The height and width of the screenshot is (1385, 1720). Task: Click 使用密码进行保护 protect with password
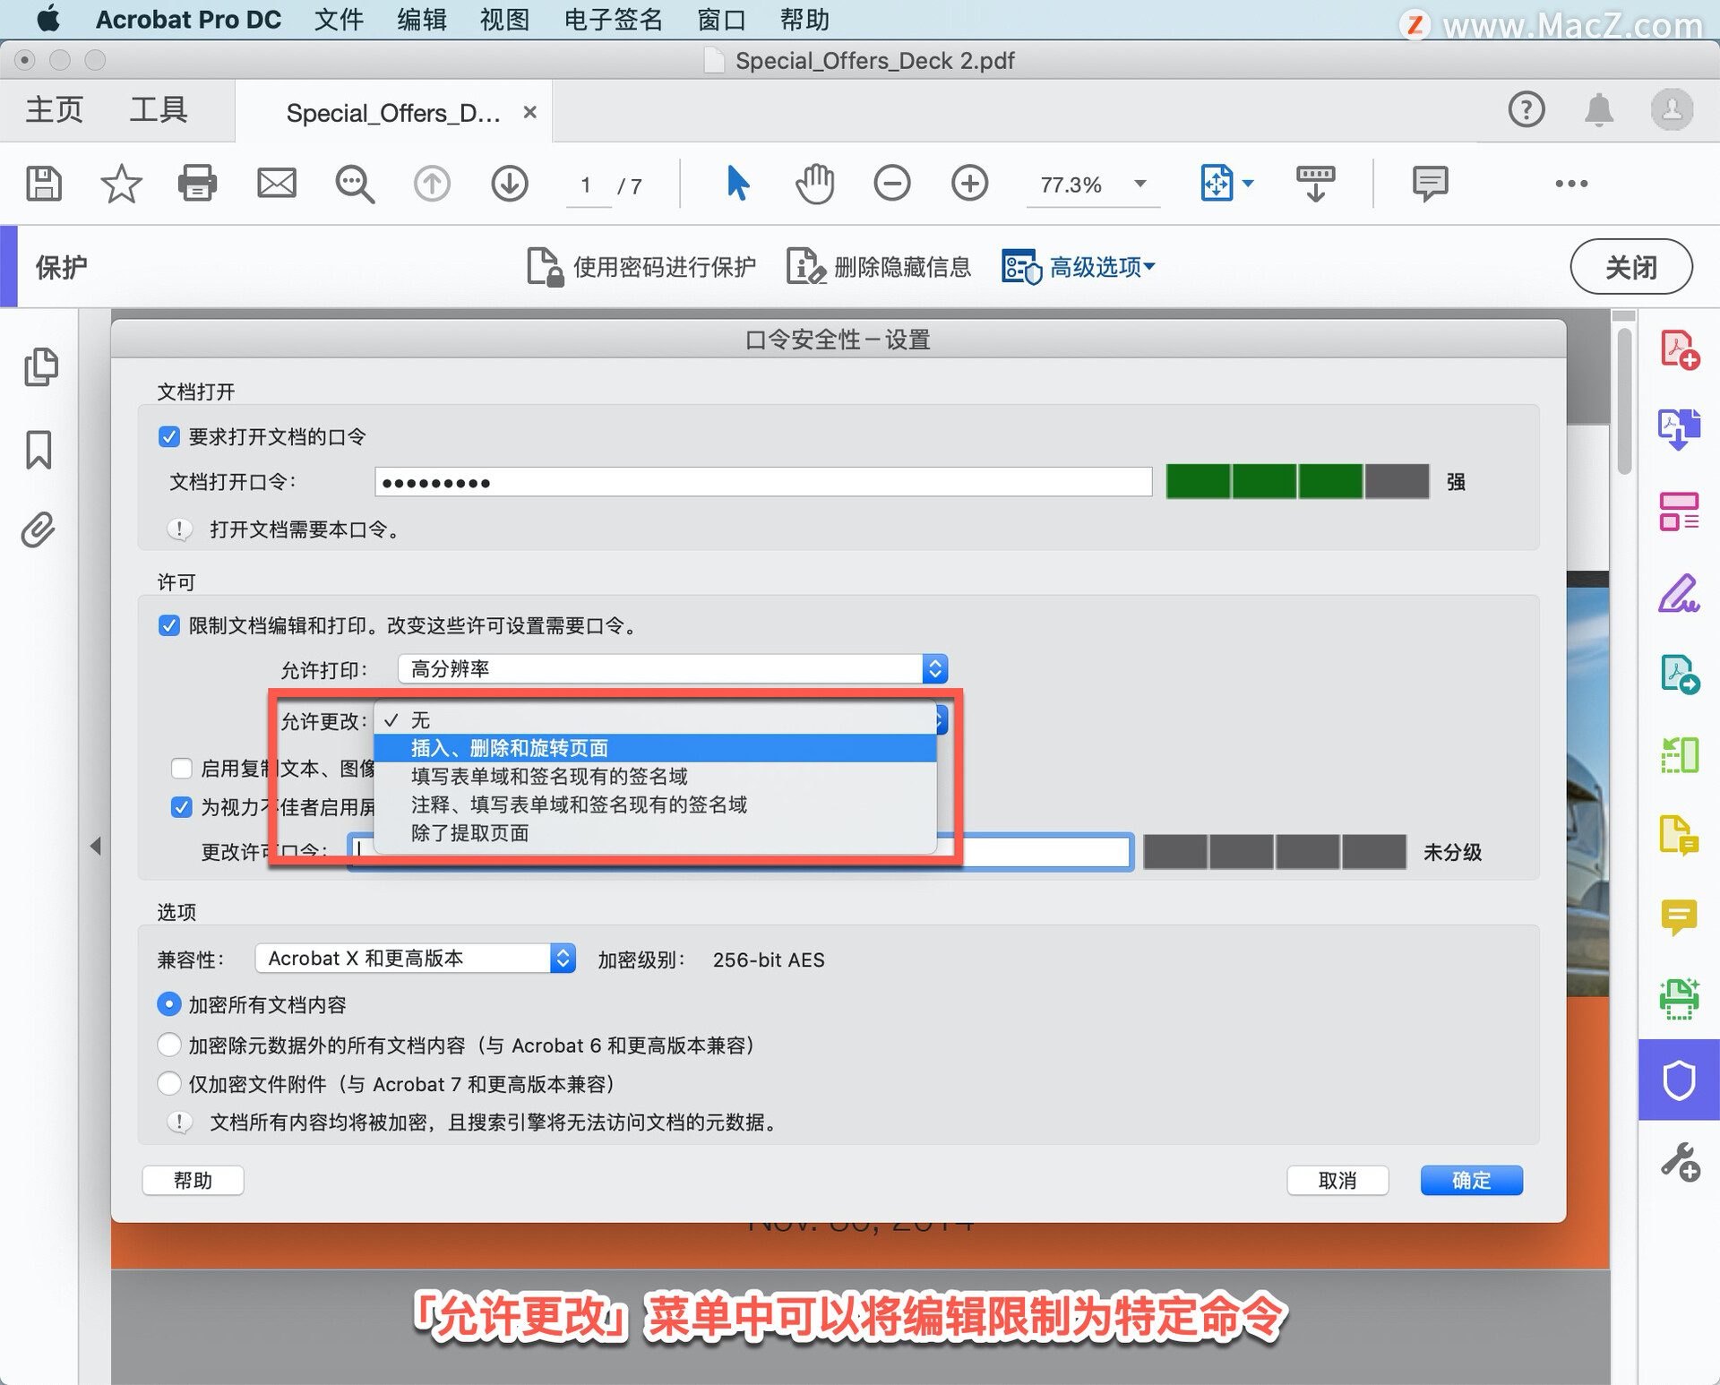[641, 267]
